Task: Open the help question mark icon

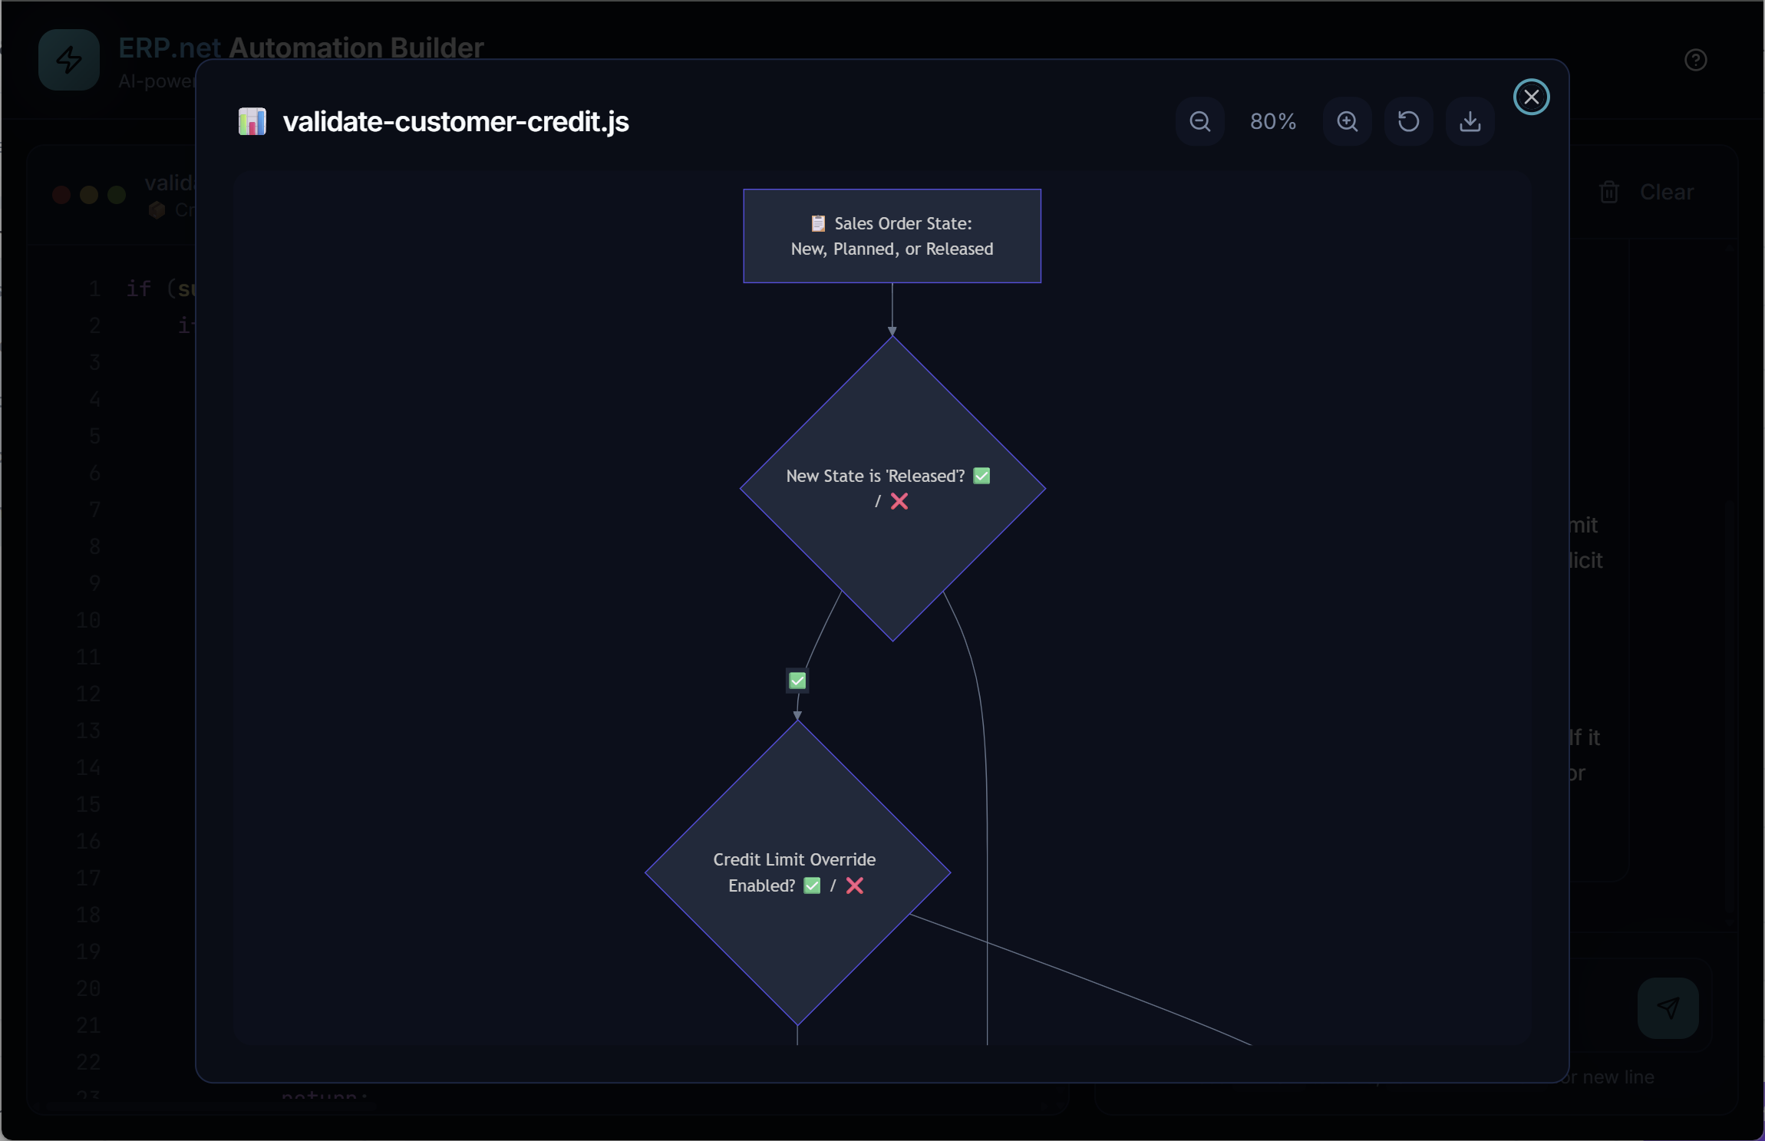Action: coord(1696,60)
